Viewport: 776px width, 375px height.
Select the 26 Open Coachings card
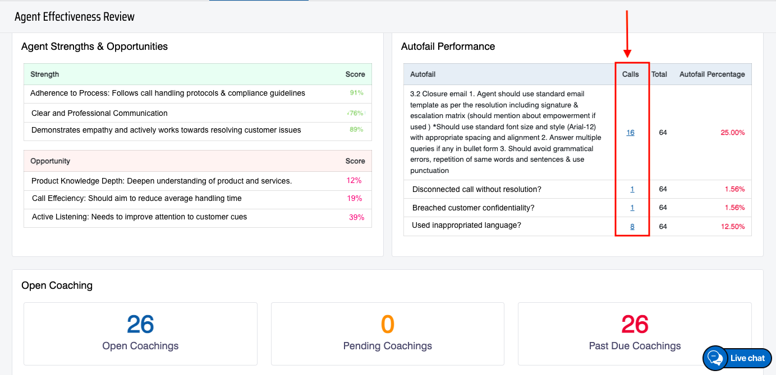140,334
